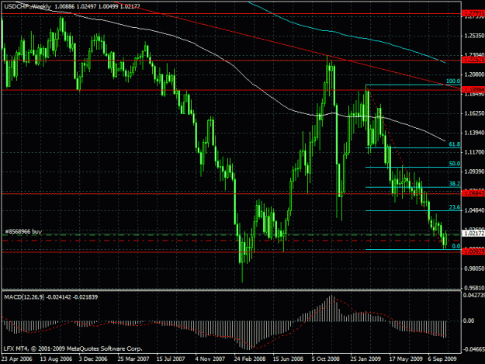485x364 pixels.
Task: Click the 0.95810 price axis value
Action: pyautogui.click(x=474, y=288)
